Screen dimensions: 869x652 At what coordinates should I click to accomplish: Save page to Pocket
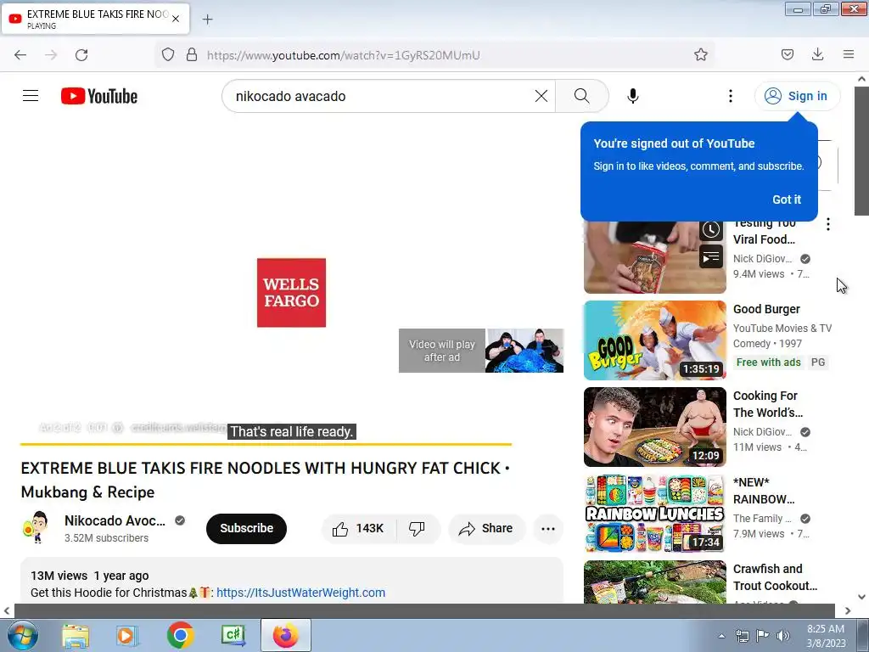[x=787, y=54]
